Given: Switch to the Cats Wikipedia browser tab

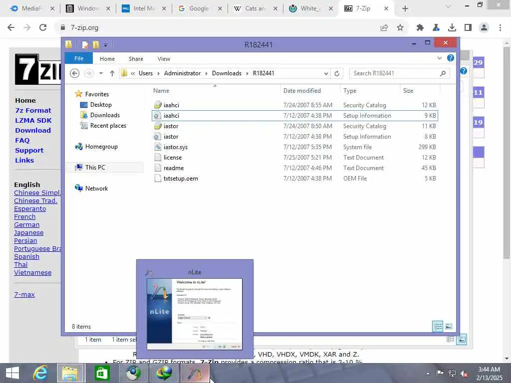Looking at the screenshot, I should pyautogui.click(x=255, y=8).
